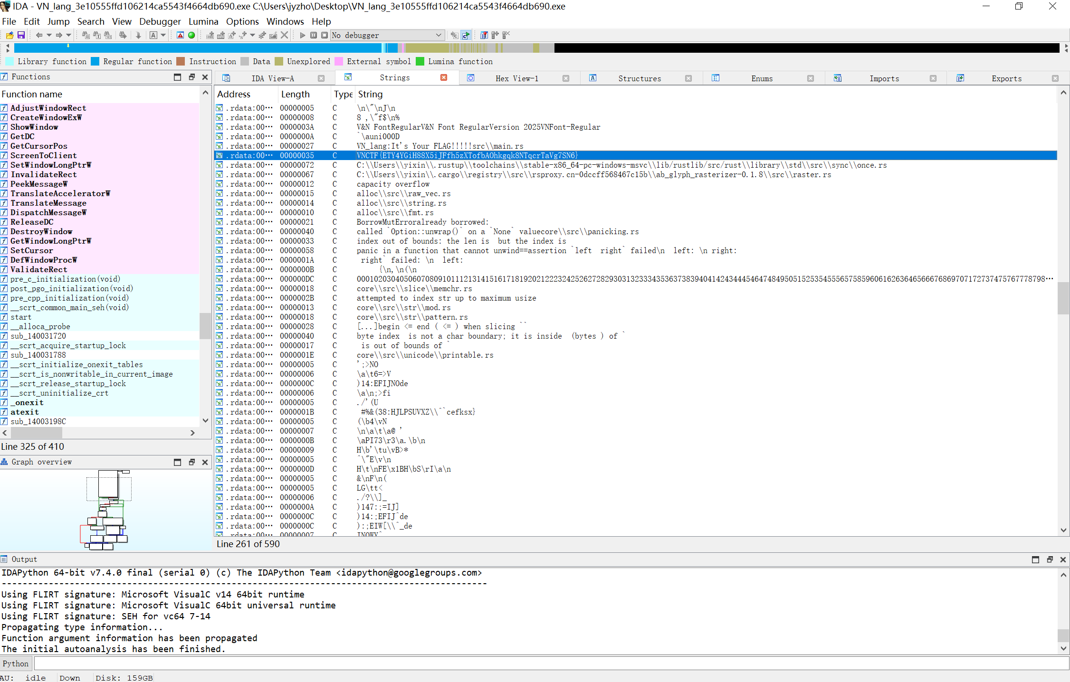Jump forward with the right arrow icon

pyautogui.click(x=59, y=35)
